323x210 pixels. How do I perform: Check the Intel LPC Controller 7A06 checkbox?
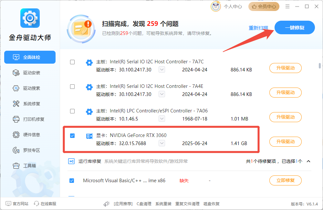click(x=72, y=111)
